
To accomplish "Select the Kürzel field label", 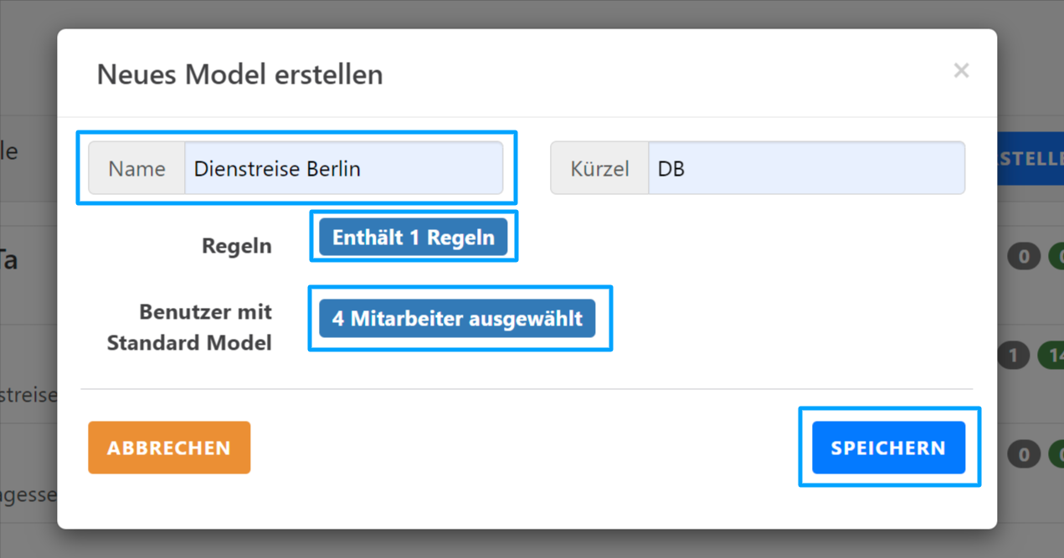I will (x=599, y=167).
